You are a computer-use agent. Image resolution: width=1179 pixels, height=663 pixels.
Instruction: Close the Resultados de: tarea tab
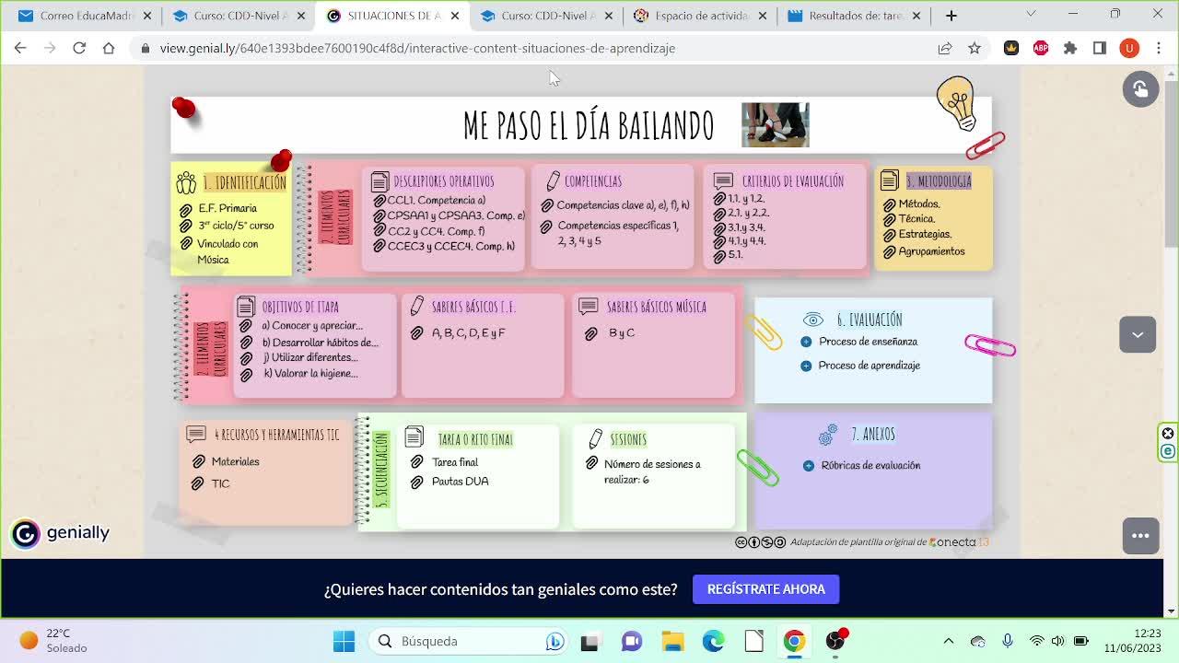[x=916, y=16]
